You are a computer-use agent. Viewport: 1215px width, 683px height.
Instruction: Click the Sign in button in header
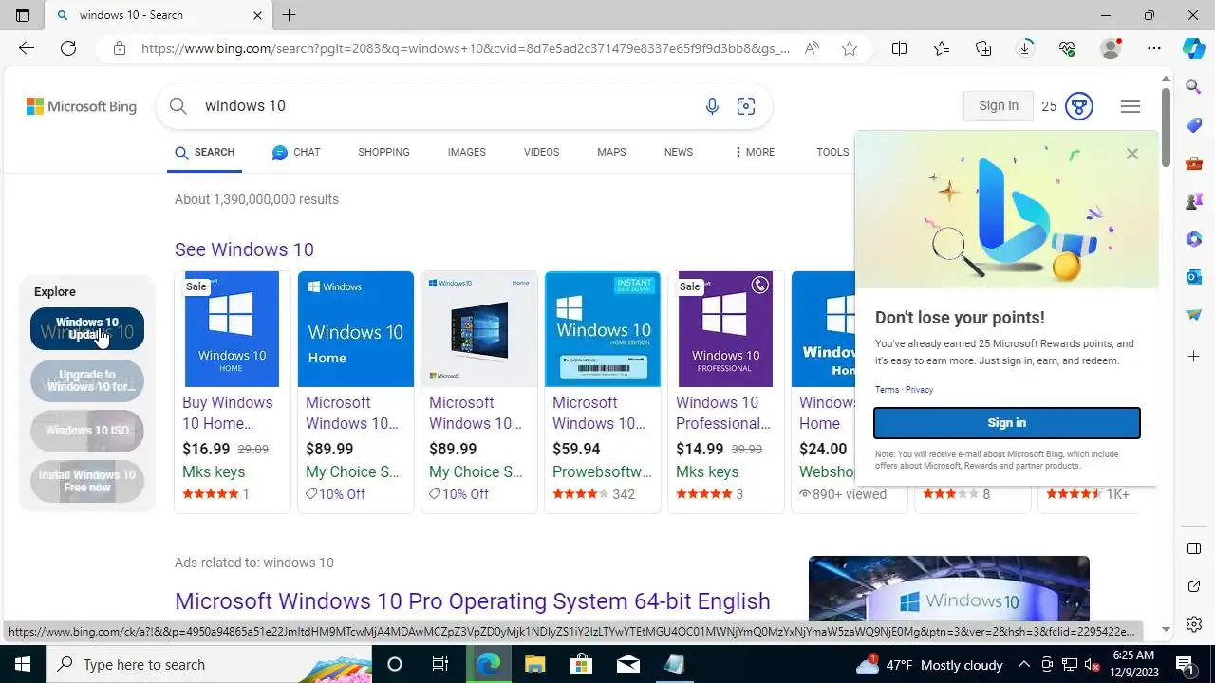998,106
